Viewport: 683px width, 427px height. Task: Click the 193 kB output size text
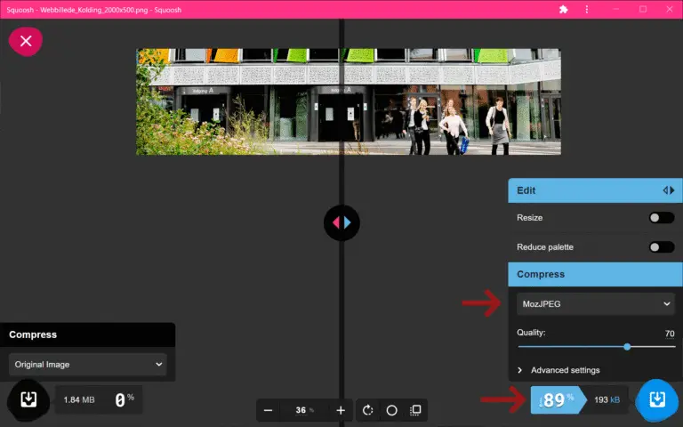point(607,399)
